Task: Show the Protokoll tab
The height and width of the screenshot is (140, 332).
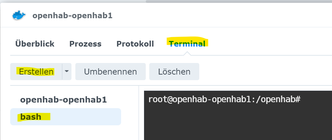Action: point(135,44)
